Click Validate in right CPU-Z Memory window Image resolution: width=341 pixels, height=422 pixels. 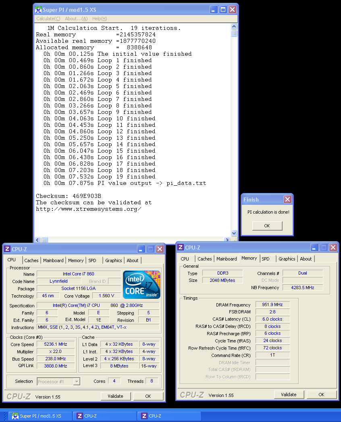(289, 395)
